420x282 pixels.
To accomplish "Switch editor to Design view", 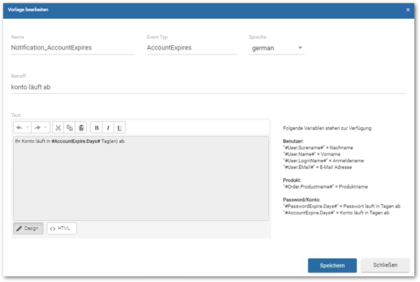I will click(28, 229).
